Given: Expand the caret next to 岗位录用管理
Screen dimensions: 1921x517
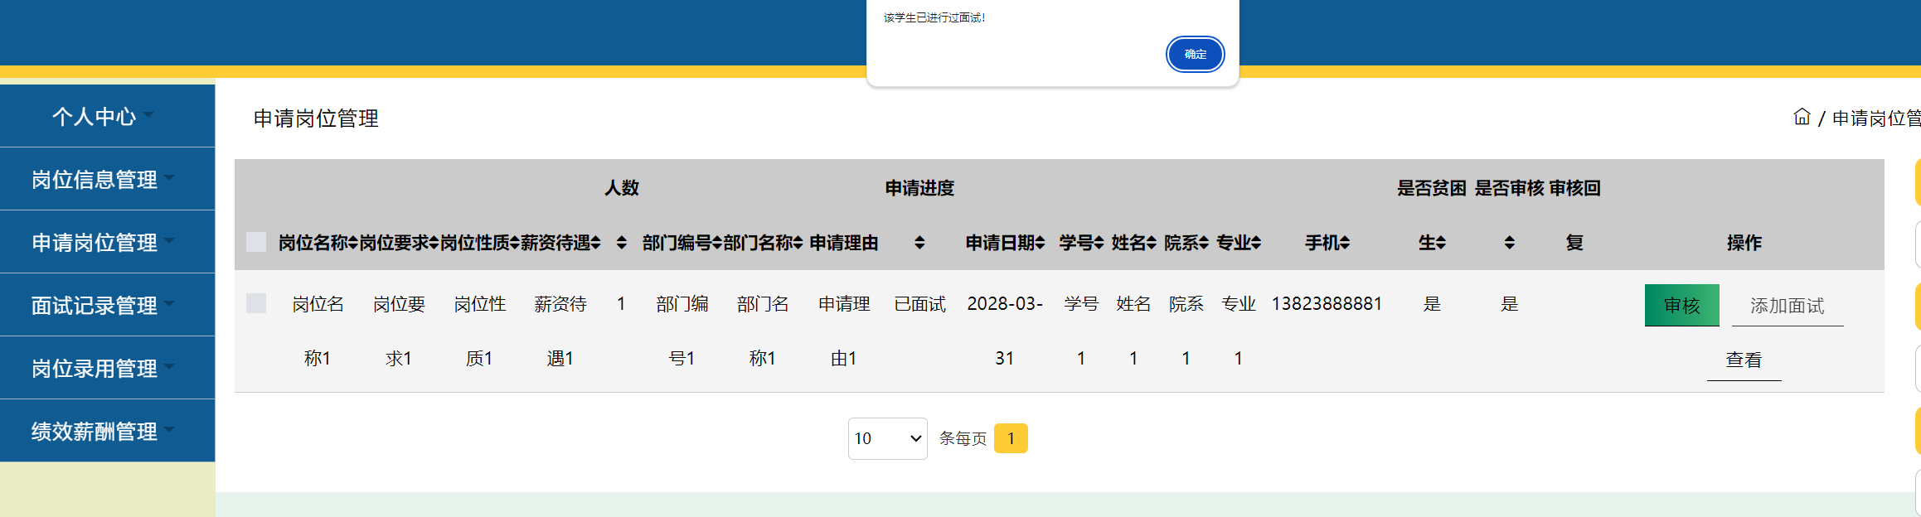Looking at the screenshot, I should coord(169,366).
